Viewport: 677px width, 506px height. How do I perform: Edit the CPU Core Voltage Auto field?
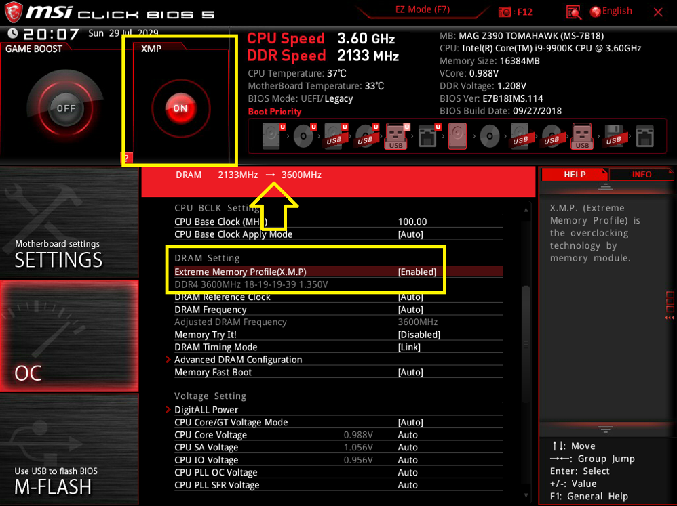coord(408,434)
